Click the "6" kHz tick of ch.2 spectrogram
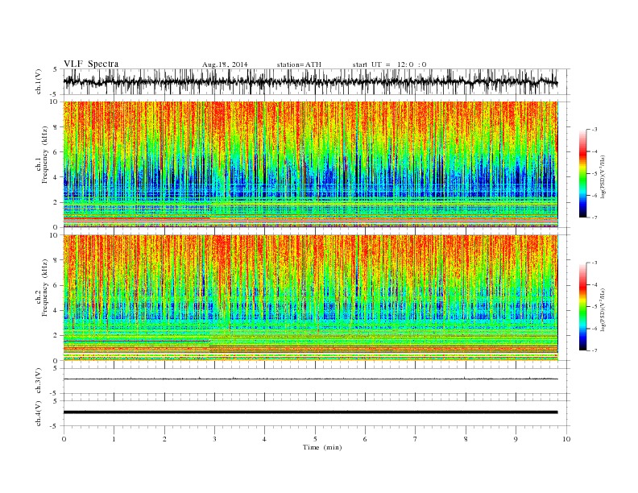Image resolution: width=638 pixels, height=493 pixels. click(56, 285)
